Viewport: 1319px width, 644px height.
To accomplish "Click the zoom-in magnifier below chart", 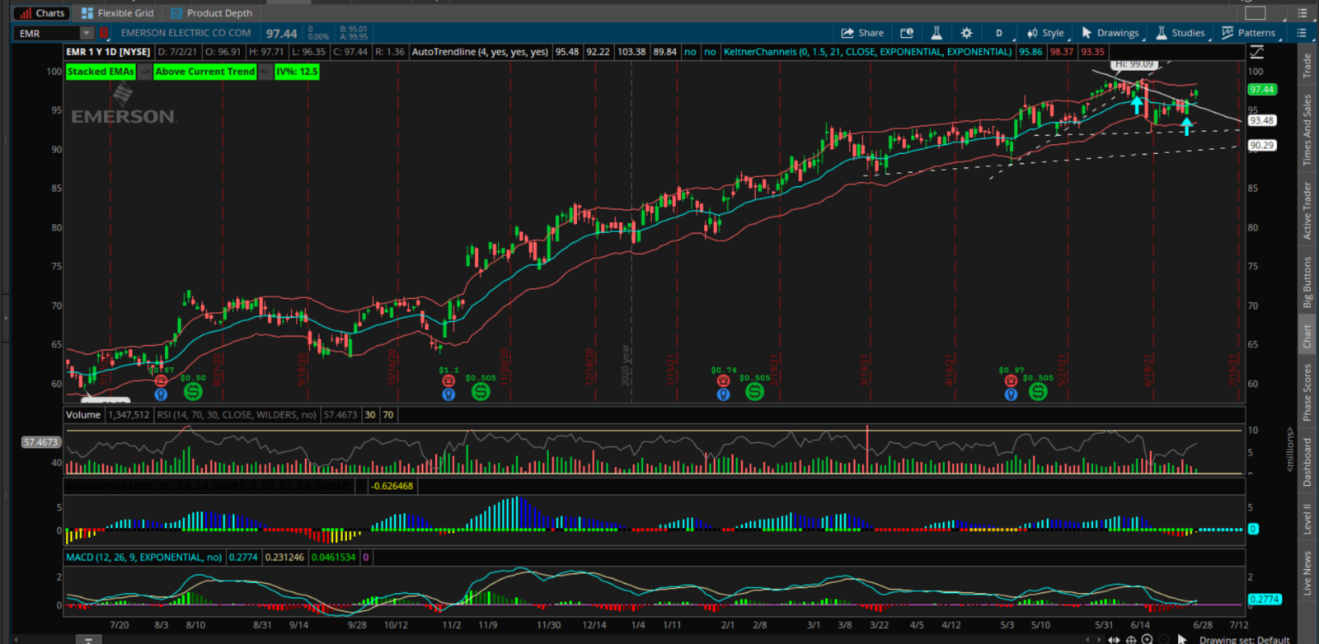I will click(1147, 639).
